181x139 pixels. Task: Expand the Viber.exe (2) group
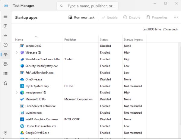17,52
